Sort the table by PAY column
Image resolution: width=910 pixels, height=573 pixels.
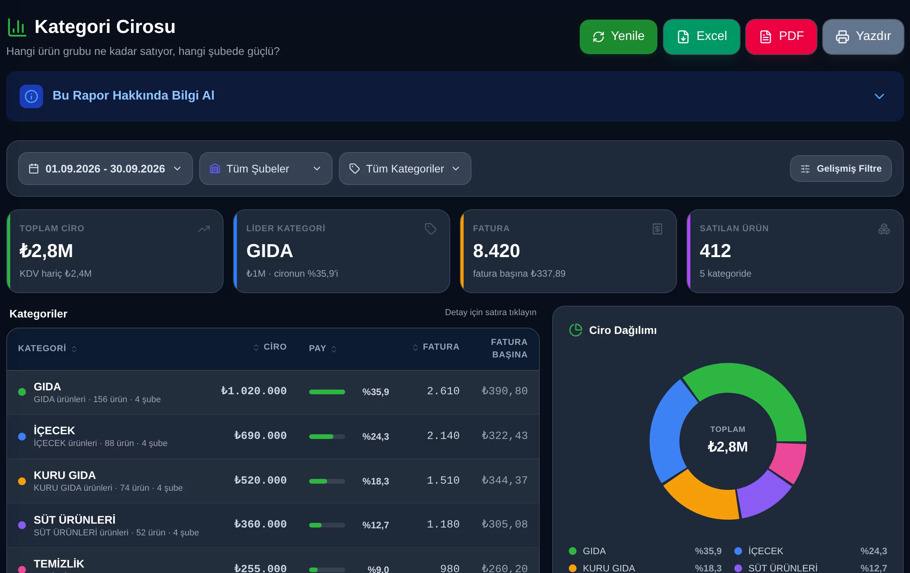tap(323, 348)
